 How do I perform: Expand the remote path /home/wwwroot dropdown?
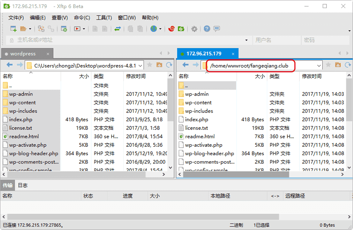[x=319, y=65]
